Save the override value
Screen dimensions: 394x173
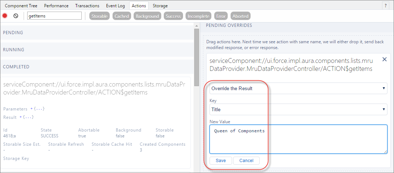[221, 160]
